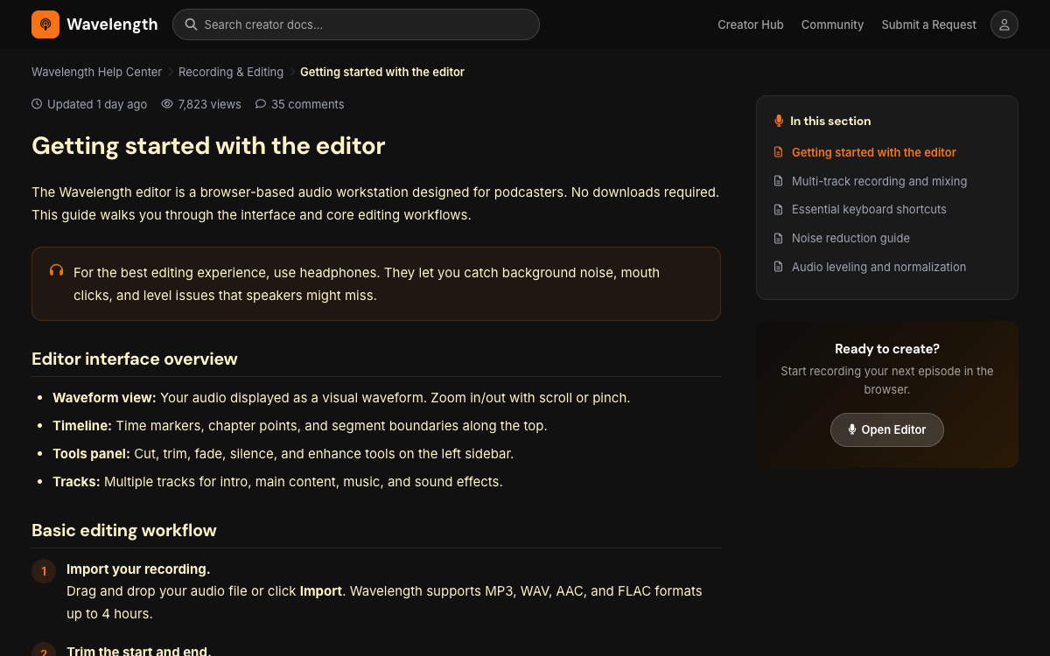Screen dimensions: 1050x656
Task: Open Multi-track recording and mixing article
Action: [x=879, y=181]
